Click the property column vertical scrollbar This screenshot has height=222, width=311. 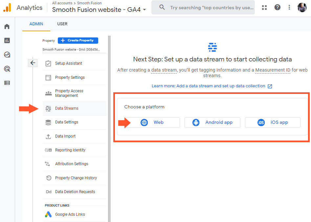pos(109,128)
